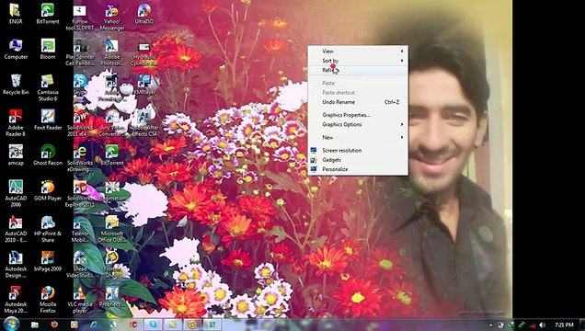The image size is (585, 331).
Task: Select the Recycle Bin icon
Action: tap(16, 85)
